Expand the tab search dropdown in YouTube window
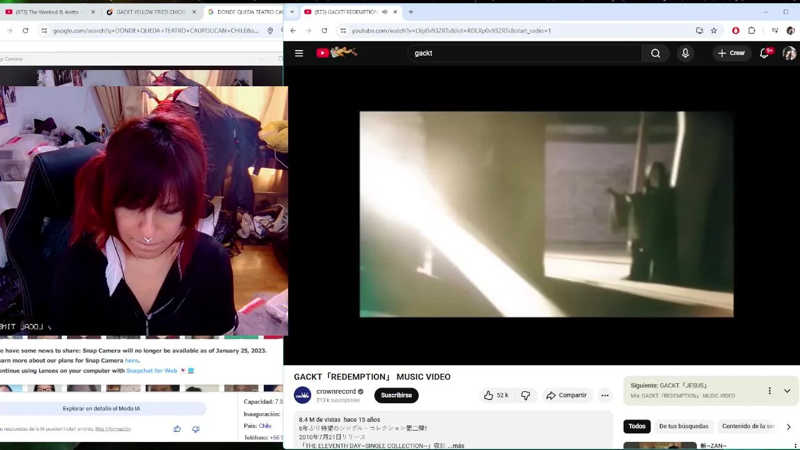Screen dimensions: 800x450 pos(291,12)
